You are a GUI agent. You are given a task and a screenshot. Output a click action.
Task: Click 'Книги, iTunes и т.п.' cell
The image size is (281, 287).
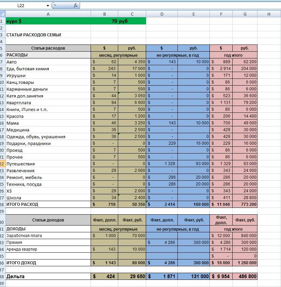click(48, 109)
